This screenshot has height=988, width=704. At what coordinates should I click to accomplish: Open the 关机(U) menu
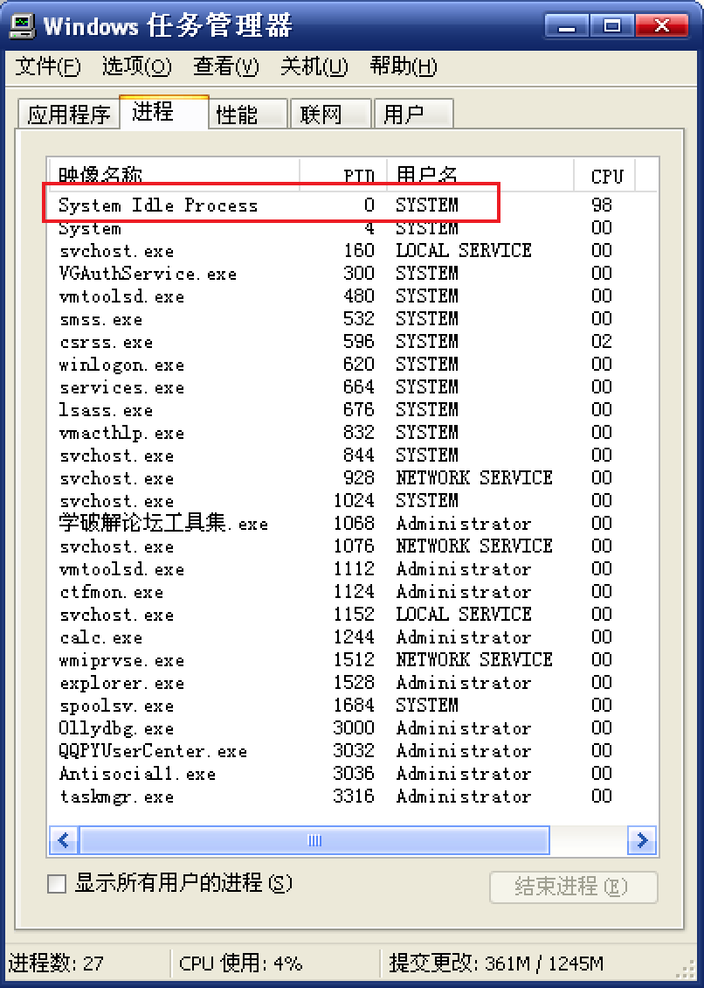tap(314, 66)
